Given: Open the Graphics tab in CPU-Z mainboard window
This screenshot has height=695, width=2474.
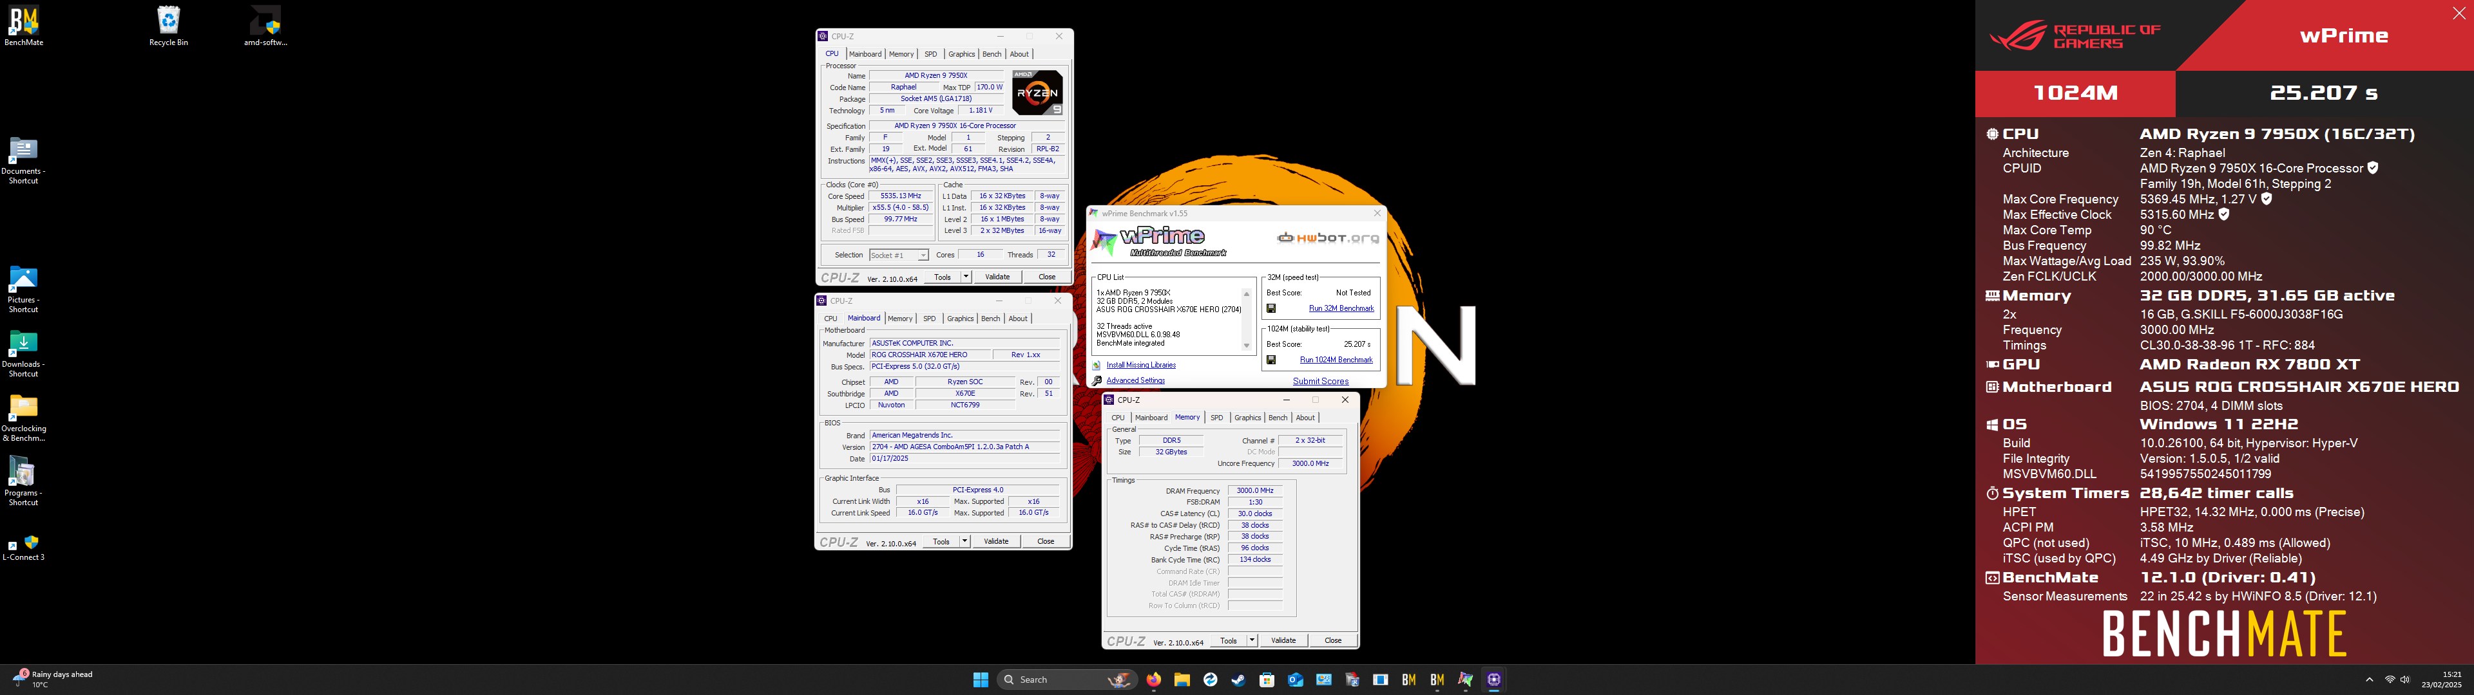Looking at the screenshot, I should (x=959, y=319).
